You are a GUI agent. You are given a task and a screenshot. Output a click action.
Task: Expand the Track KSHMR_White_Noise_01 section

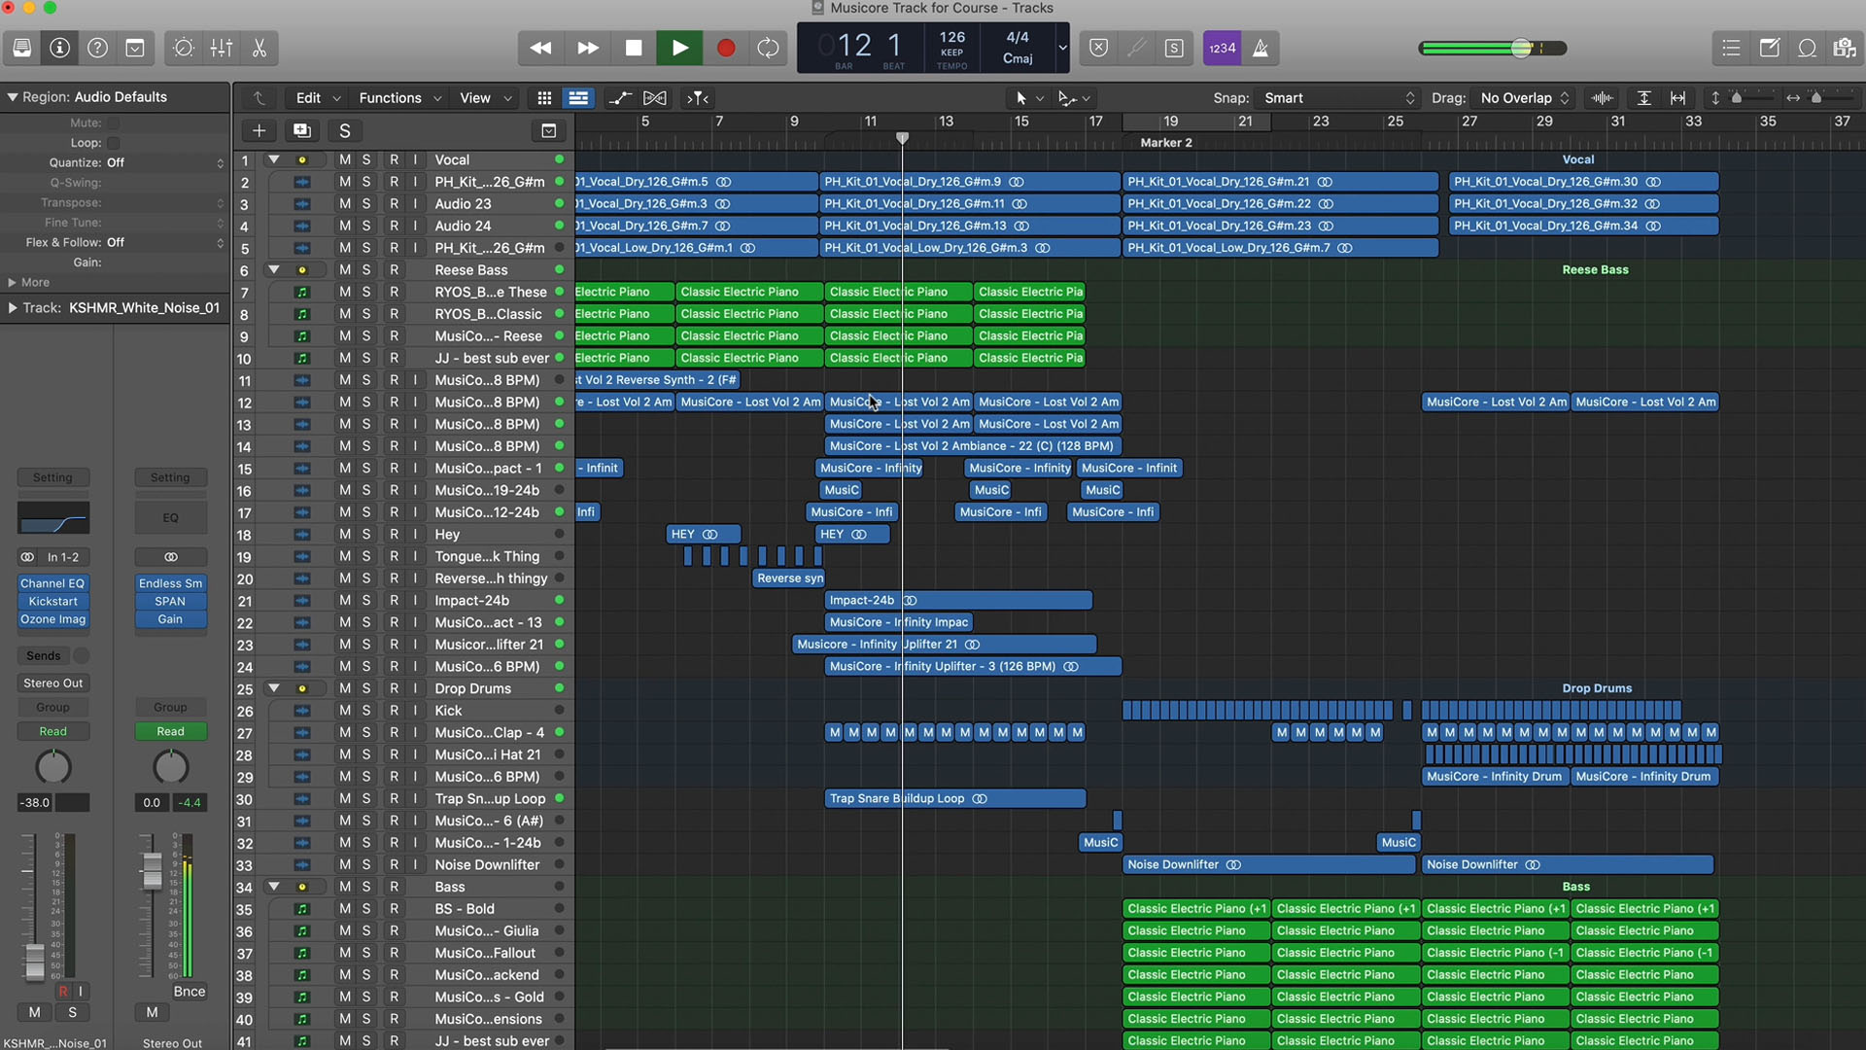[12, 308]
